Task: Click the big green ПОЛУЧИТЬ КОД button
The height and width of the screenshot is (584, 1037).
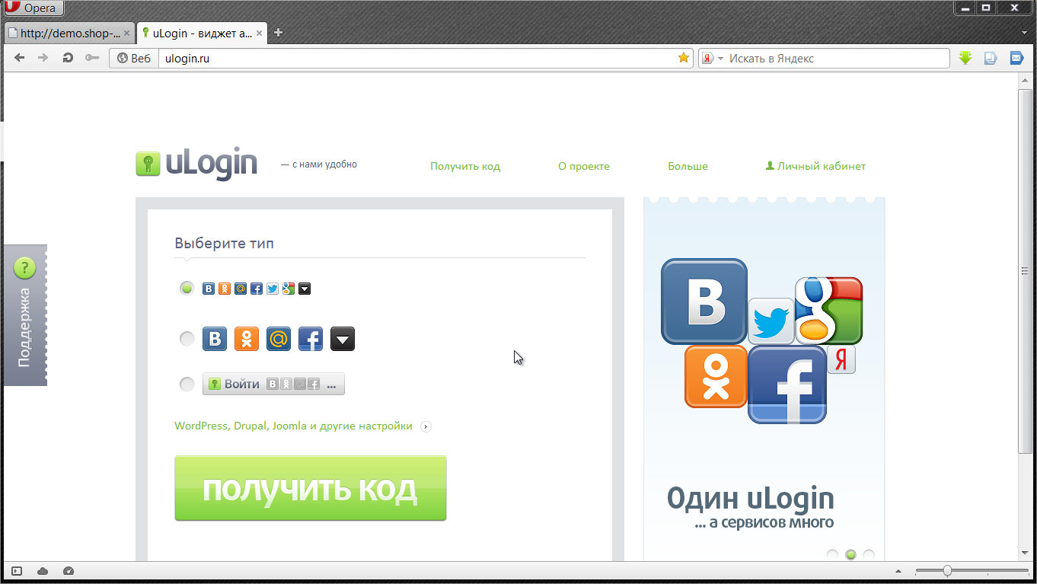Action: [x=311, y=488]
